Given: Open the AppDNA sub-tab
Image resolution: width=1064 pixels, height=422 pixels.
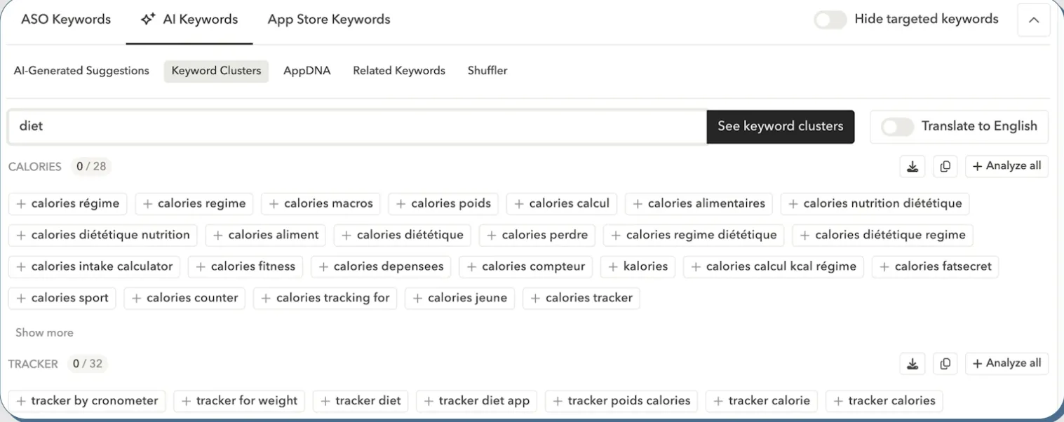Looking at the screenshot, I should tap(307, 70).
